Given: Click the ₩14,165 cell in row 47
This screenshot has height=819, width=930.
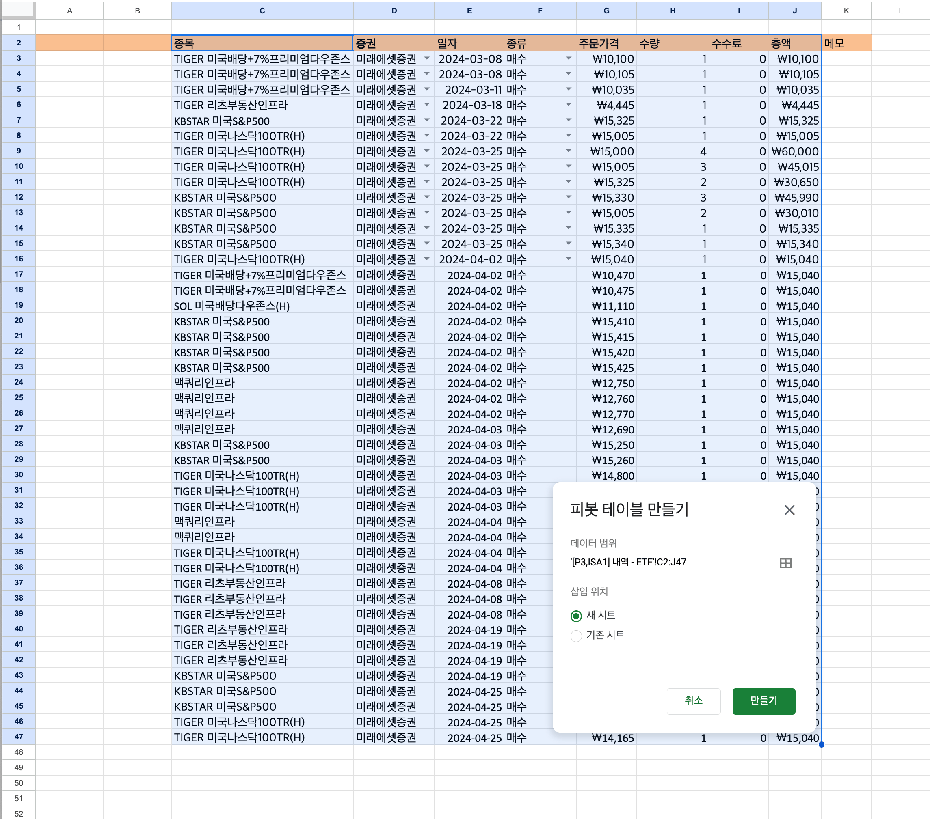Looking at the screenshot, I should pos(606,737).
